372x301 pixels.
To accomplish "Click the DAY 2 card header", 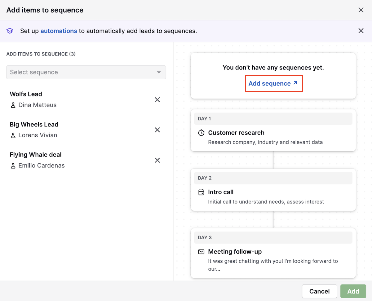I will point(273,178).
